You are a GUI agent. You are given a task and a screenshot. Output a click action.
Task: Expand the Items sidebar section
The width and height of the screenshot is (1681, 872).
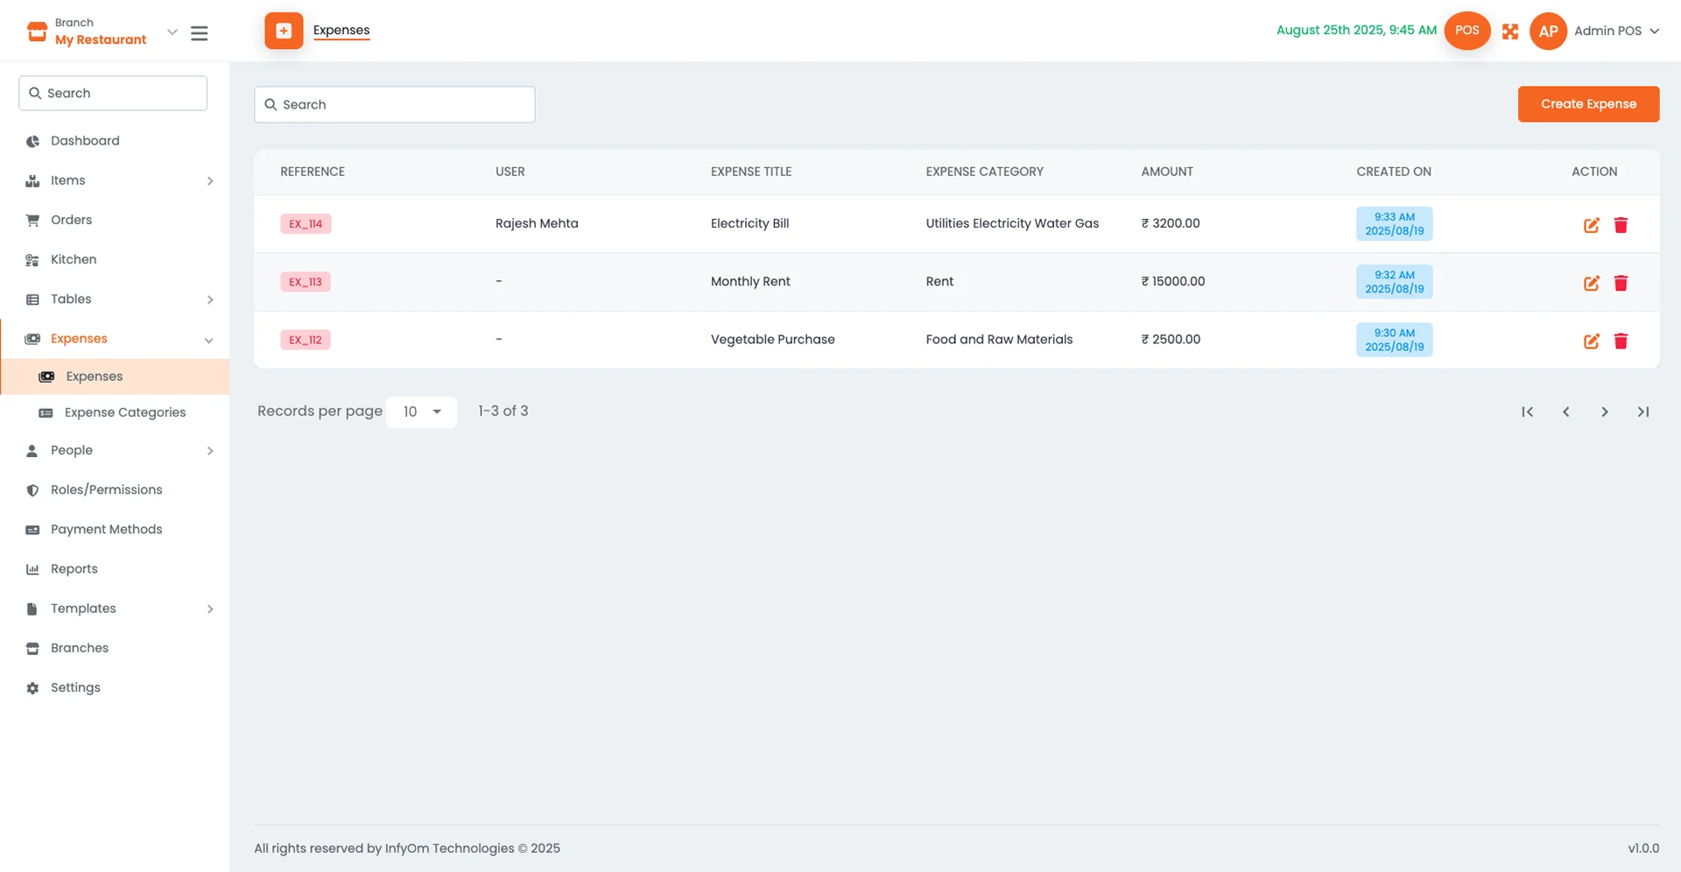click(209, 180)
